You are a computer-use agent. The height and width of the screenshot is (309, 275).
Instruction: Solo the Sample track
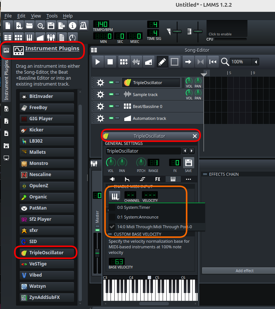click(x=117, y=95)
